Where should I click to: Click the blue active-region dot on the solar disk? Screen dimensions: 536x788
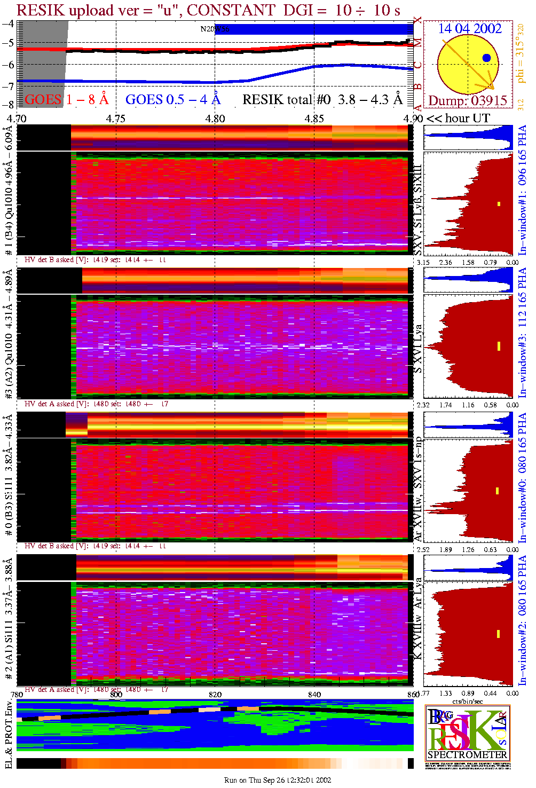pos(486,58)
